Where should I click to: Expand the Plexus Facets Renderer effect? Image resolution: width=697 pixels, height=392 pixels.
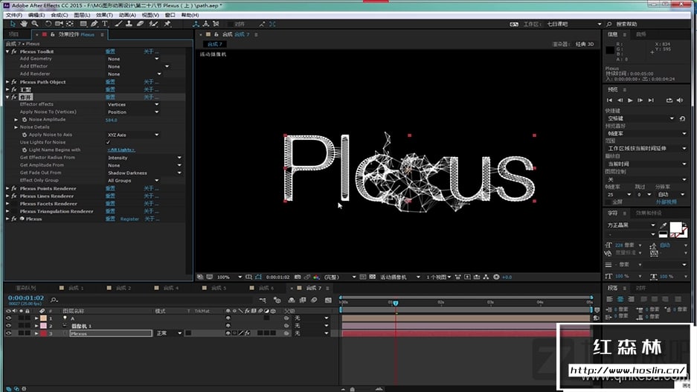tap(7, 204)
